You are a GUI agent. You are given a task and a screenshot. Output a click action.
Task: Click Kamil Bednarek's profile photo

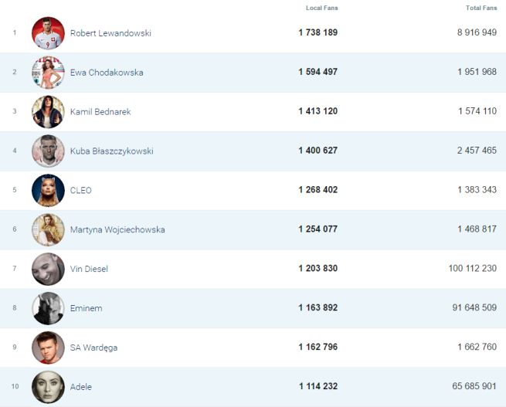coord(48,112)
